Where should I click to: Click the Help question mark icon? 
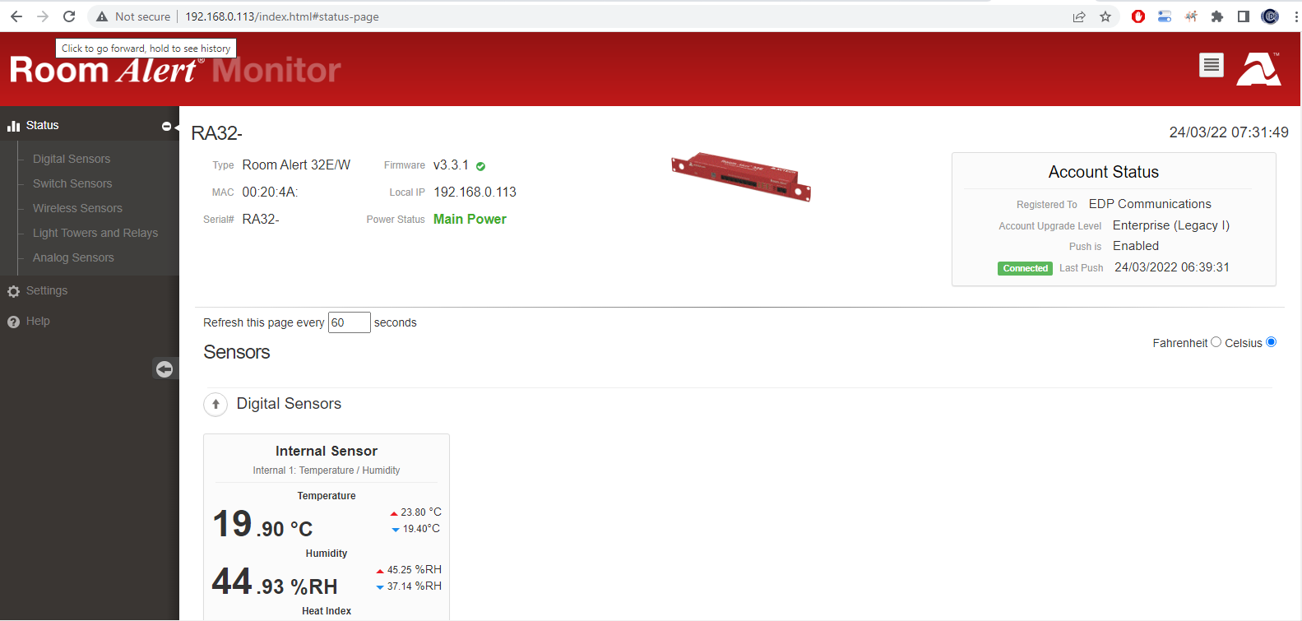pos(13,322)
